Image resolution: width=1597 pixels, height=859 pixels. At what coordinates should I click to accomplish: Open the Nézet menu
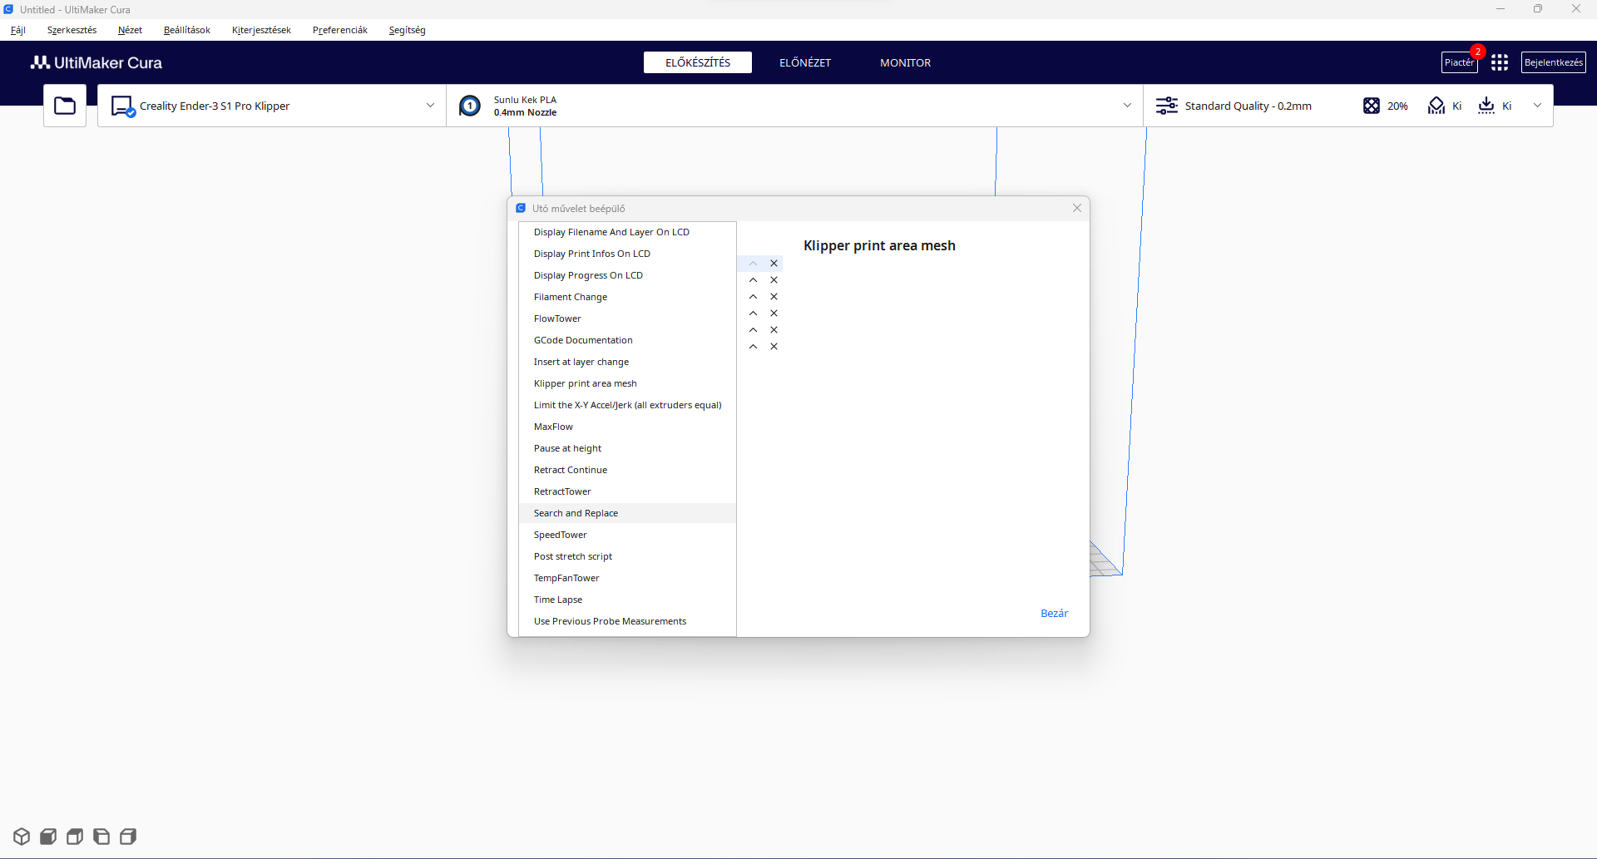[130, 30]
